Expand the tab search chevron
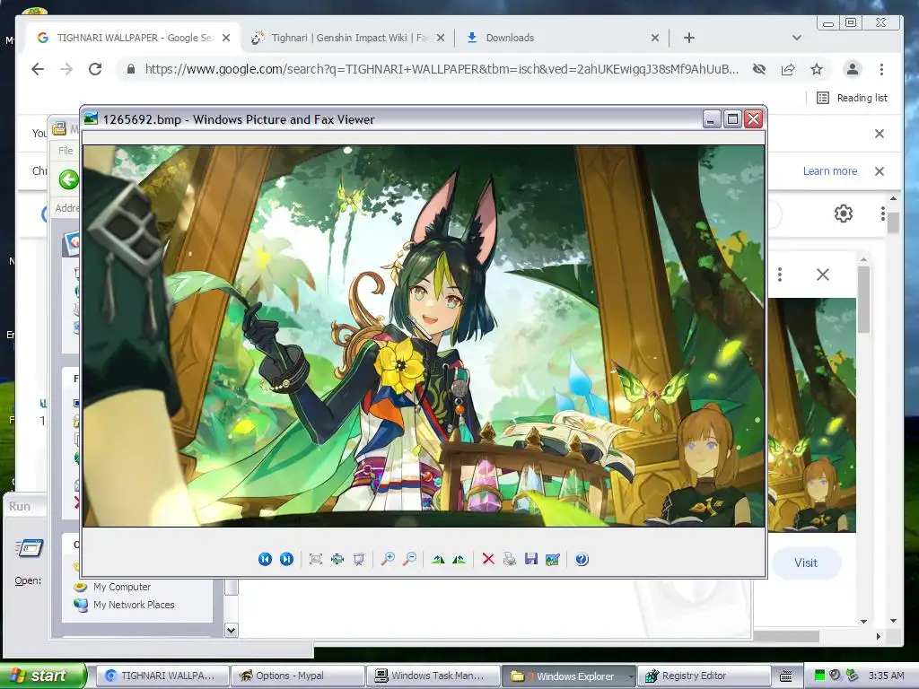The image size is (919, 689). tap(797, 38)
